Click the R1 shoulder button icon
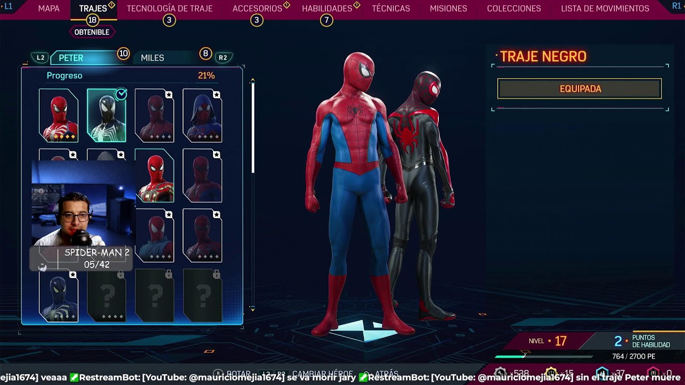The height and width of the screenshot is (385, 685). click(x=676, y=6)
